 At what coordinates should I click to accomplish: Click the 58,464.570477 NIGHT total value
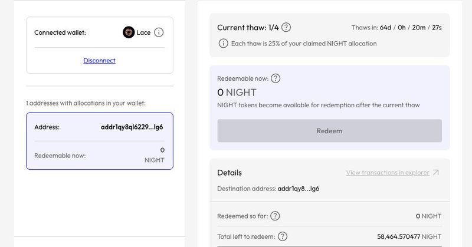[409, 236]
